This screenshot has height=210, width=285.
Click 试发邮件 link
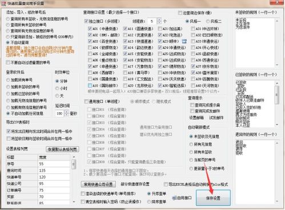(216, 118)
